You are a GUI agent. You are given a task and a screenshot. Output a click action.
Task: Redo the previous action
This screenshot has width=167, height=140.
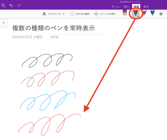(x=19, y=6)
